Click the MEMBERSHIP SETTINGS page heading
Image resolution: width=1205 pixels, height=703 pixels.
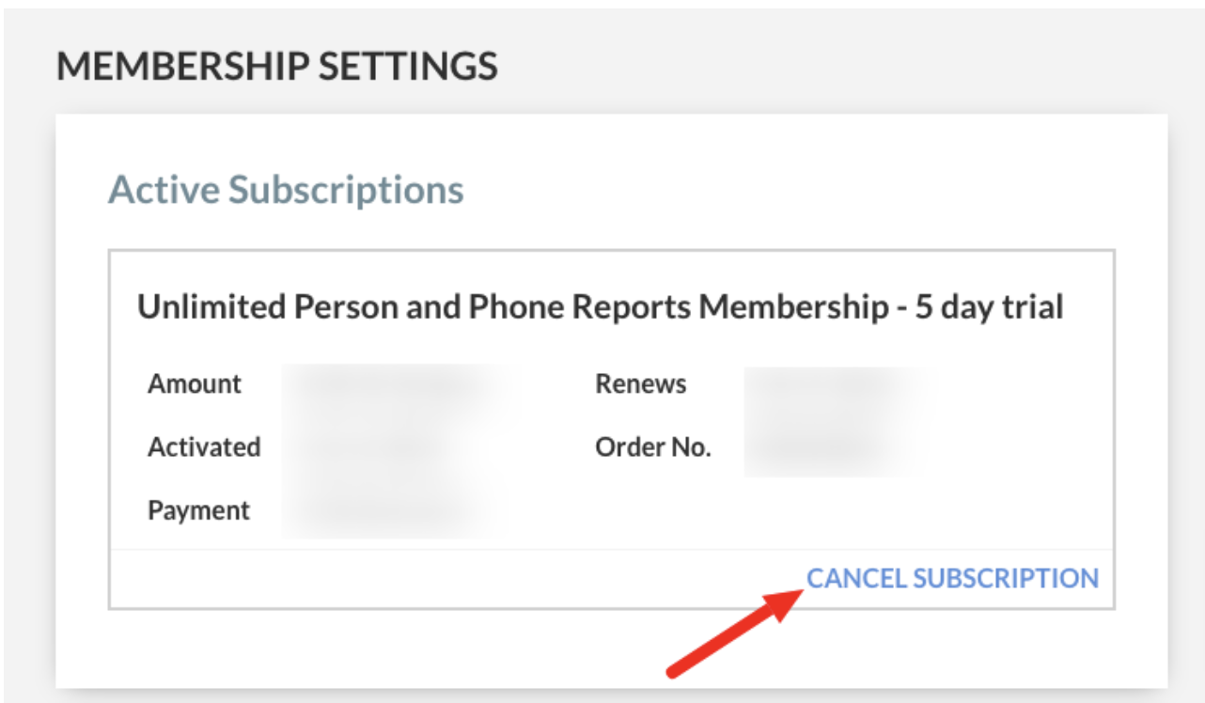point(277,67)
